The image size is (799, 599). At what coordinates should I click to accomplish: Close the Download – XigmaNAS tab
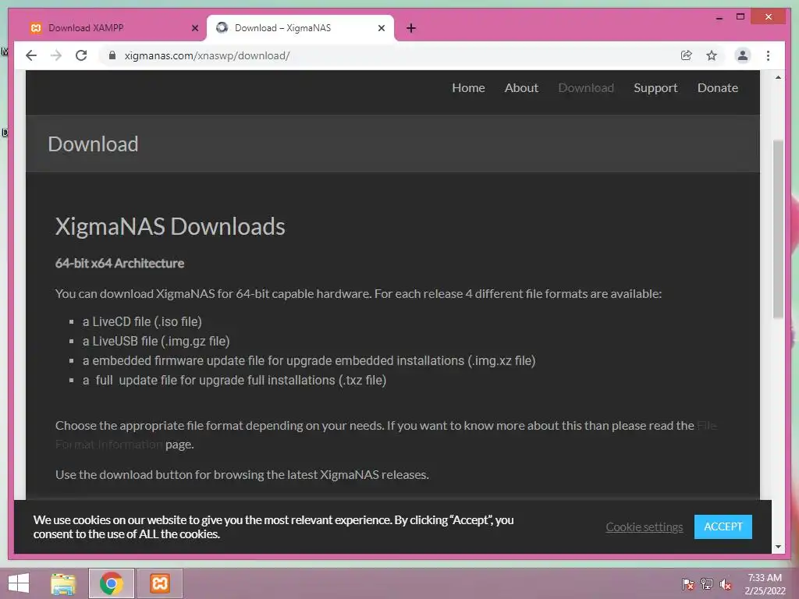381,28
